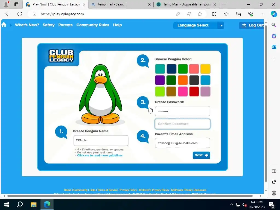Add a sidebar app with plus icon

[x=274, y=59]
